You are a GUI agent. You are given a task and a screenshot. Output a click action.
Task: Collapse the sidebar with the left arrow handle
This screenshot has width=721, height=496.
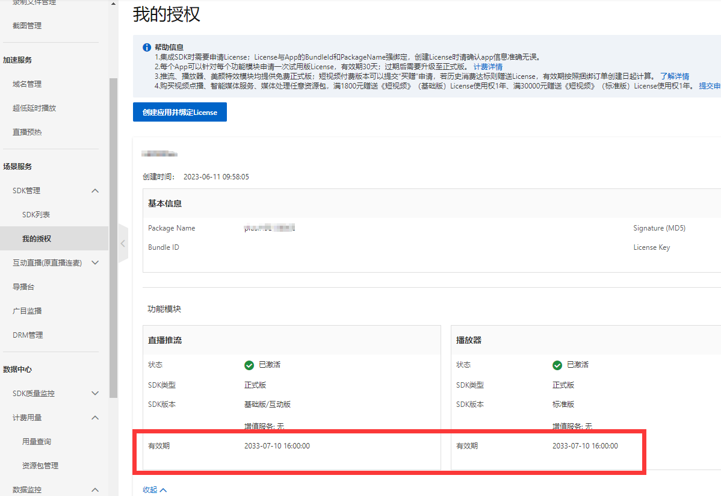coord(123,243)
